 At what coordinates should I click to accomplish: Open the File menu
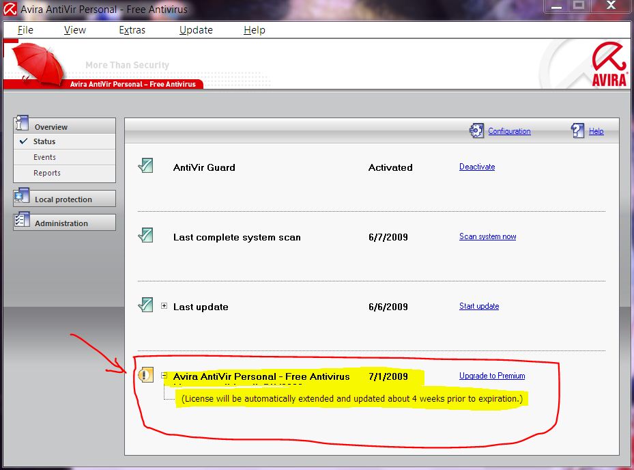[x=25, y=30]
